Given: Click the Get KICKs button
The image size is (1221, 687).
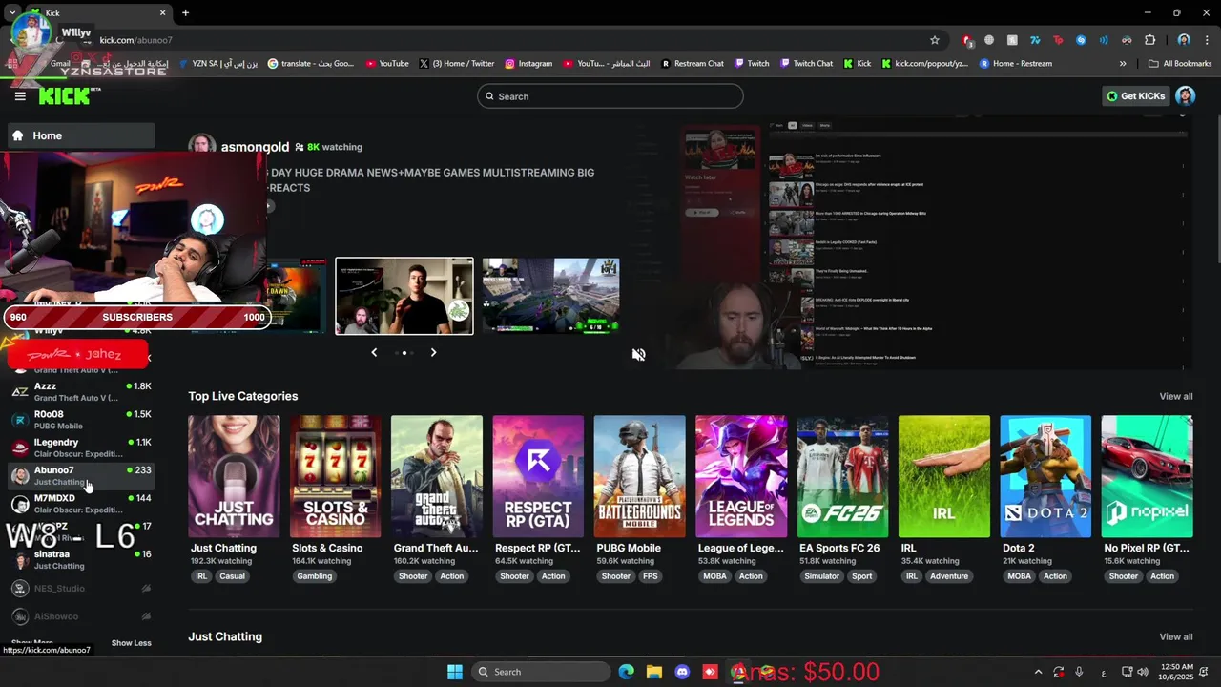Looking at the screenshot, I should [x=1135, y=96].
